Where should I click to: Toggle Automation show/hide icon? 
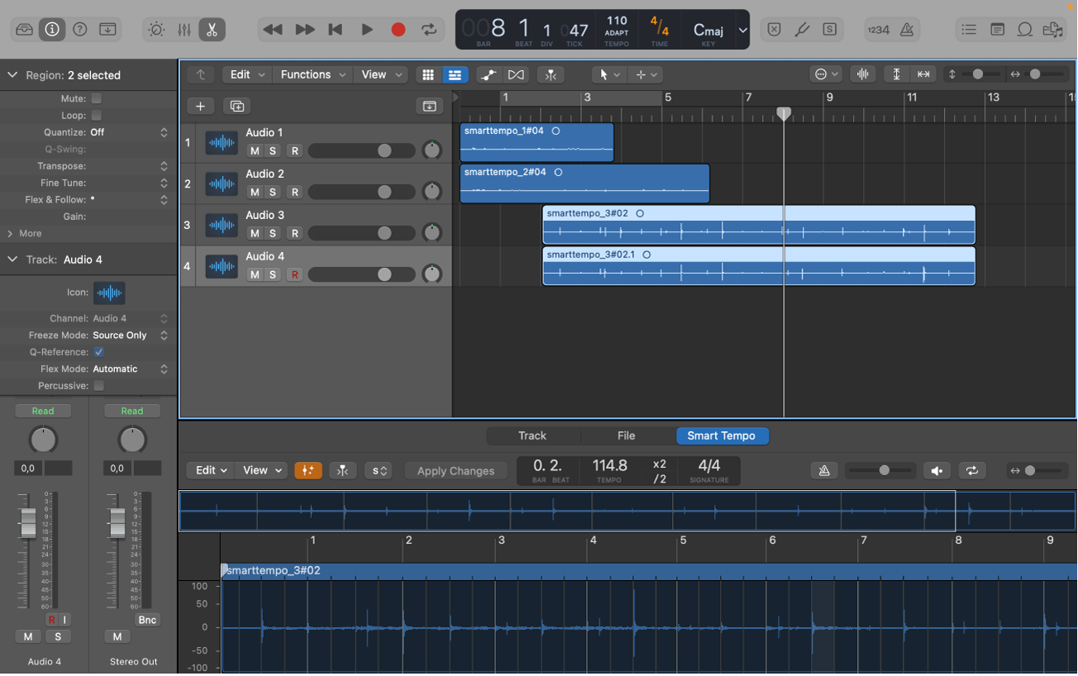click(489, 74)
